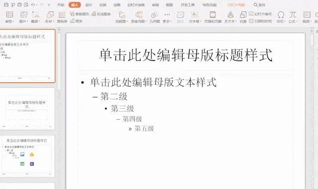
Task: Click the Undo arrow icon
Action: click(33, 4)
